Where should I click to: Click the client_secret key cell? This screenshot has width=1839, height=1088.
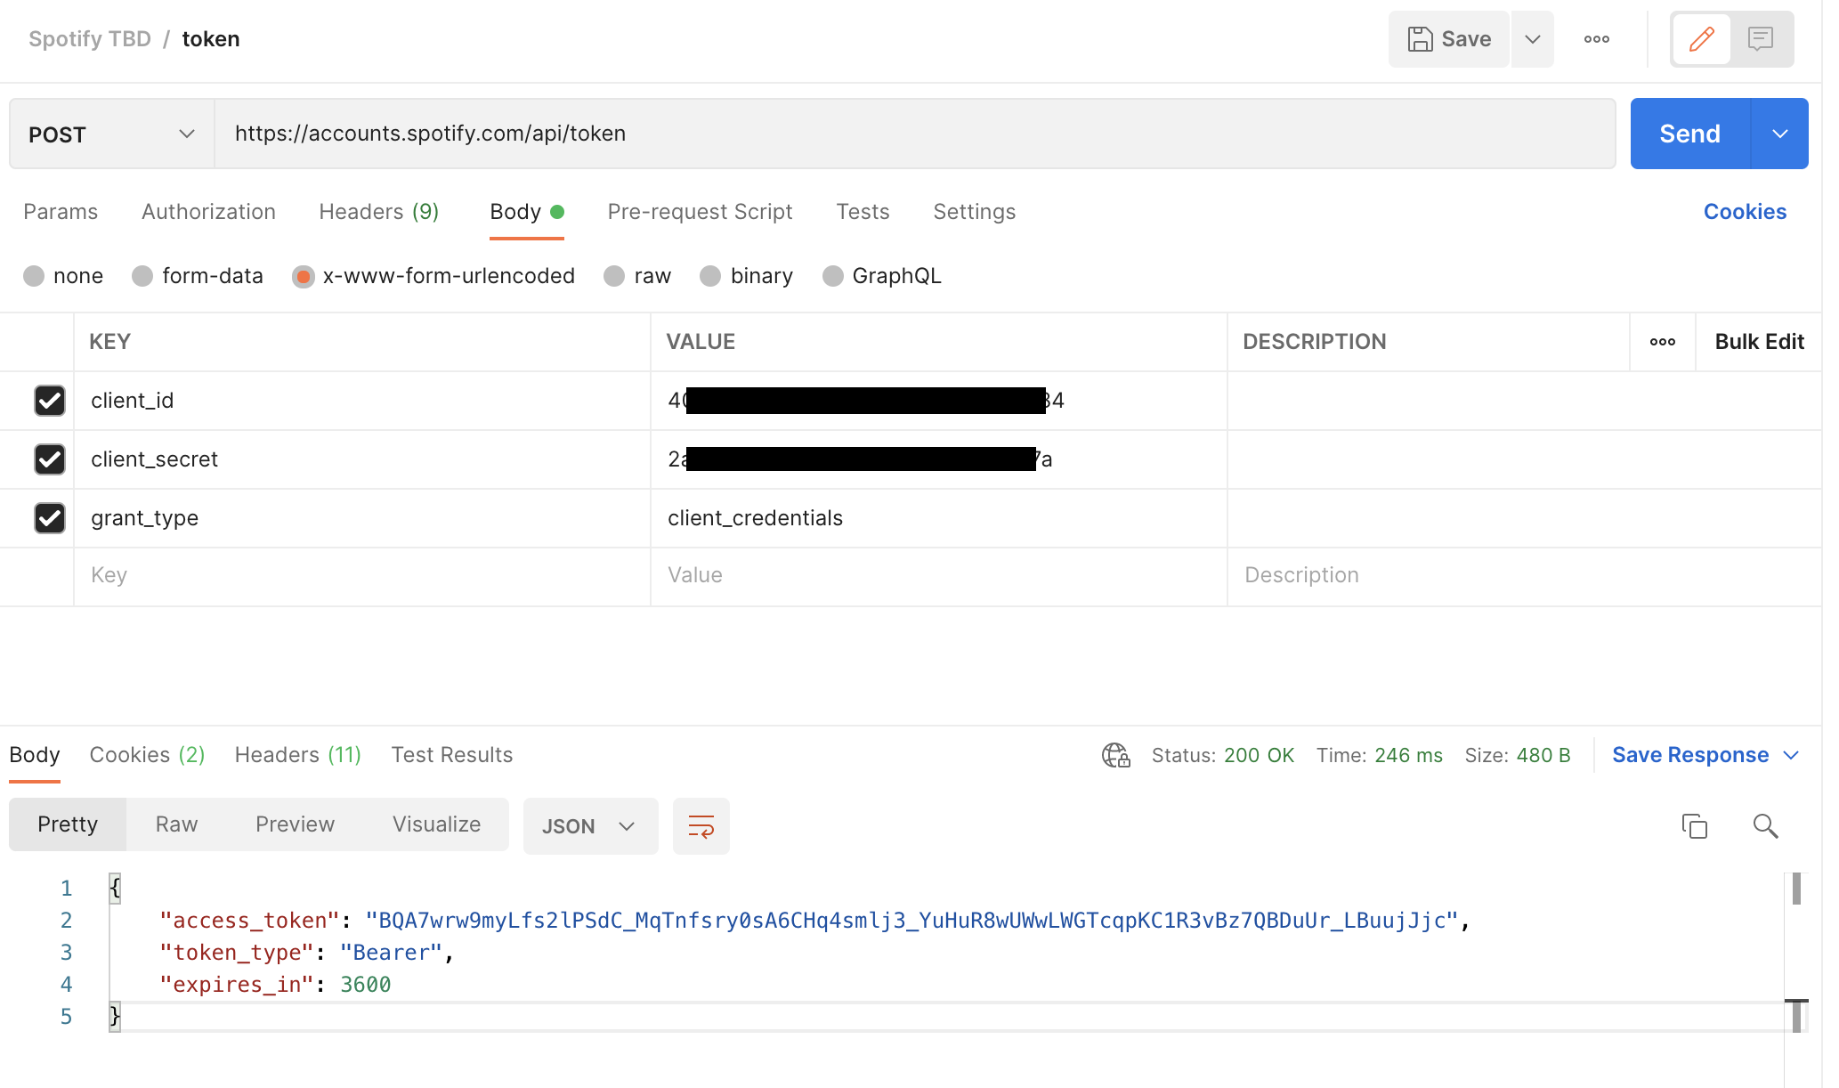362,459
